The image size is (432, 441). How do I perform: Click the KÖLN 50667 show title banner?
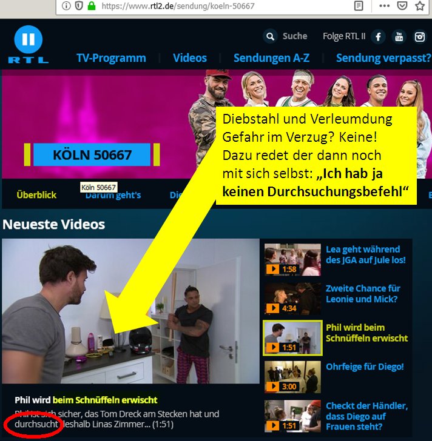click(92, 154)
